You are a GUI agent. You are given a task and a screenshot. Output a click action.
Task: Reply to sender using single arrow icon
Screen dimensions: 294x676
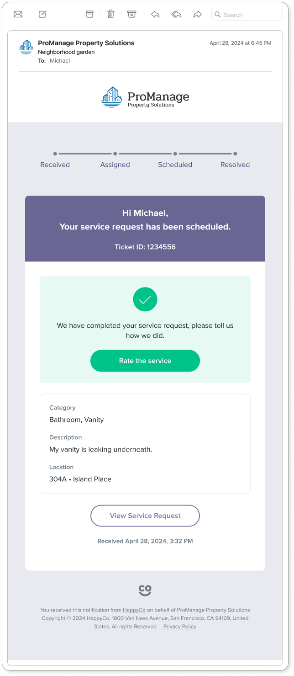pos(155,14)
